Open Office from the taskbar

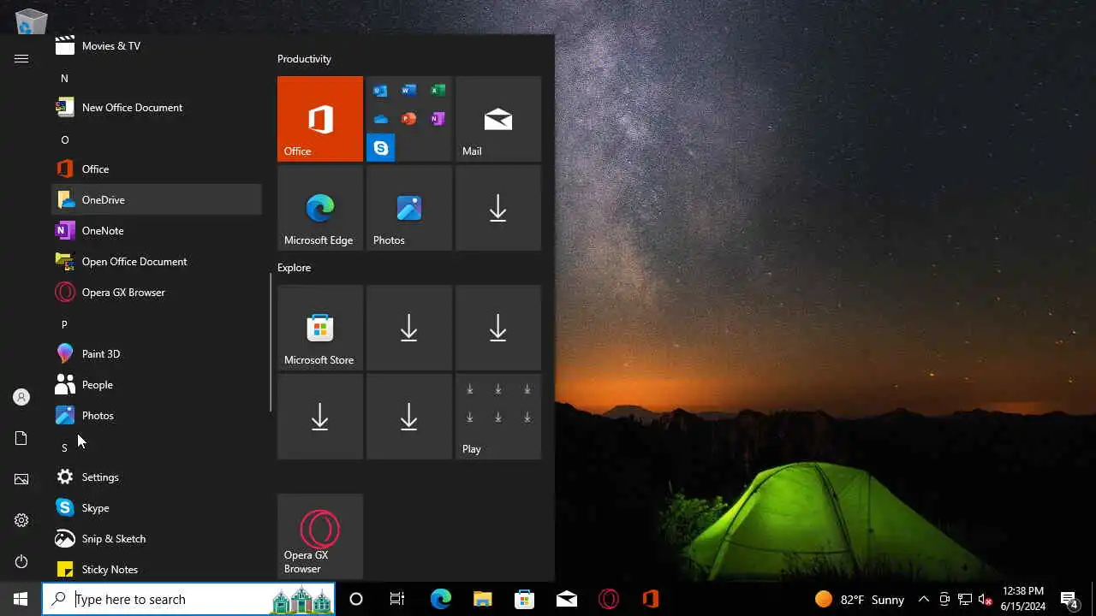[x=650, y=599]
